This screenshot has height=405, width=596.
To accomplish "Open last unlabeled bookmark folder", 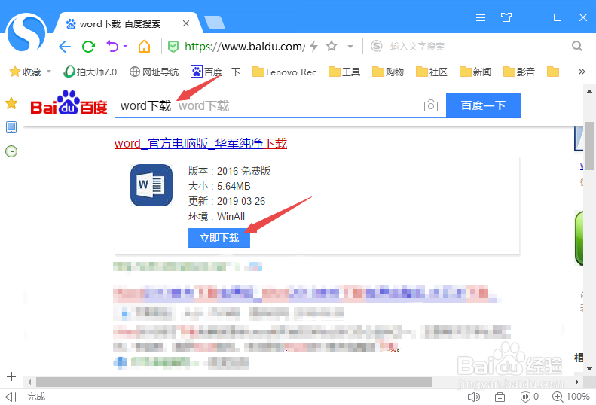I will point(552,72).
